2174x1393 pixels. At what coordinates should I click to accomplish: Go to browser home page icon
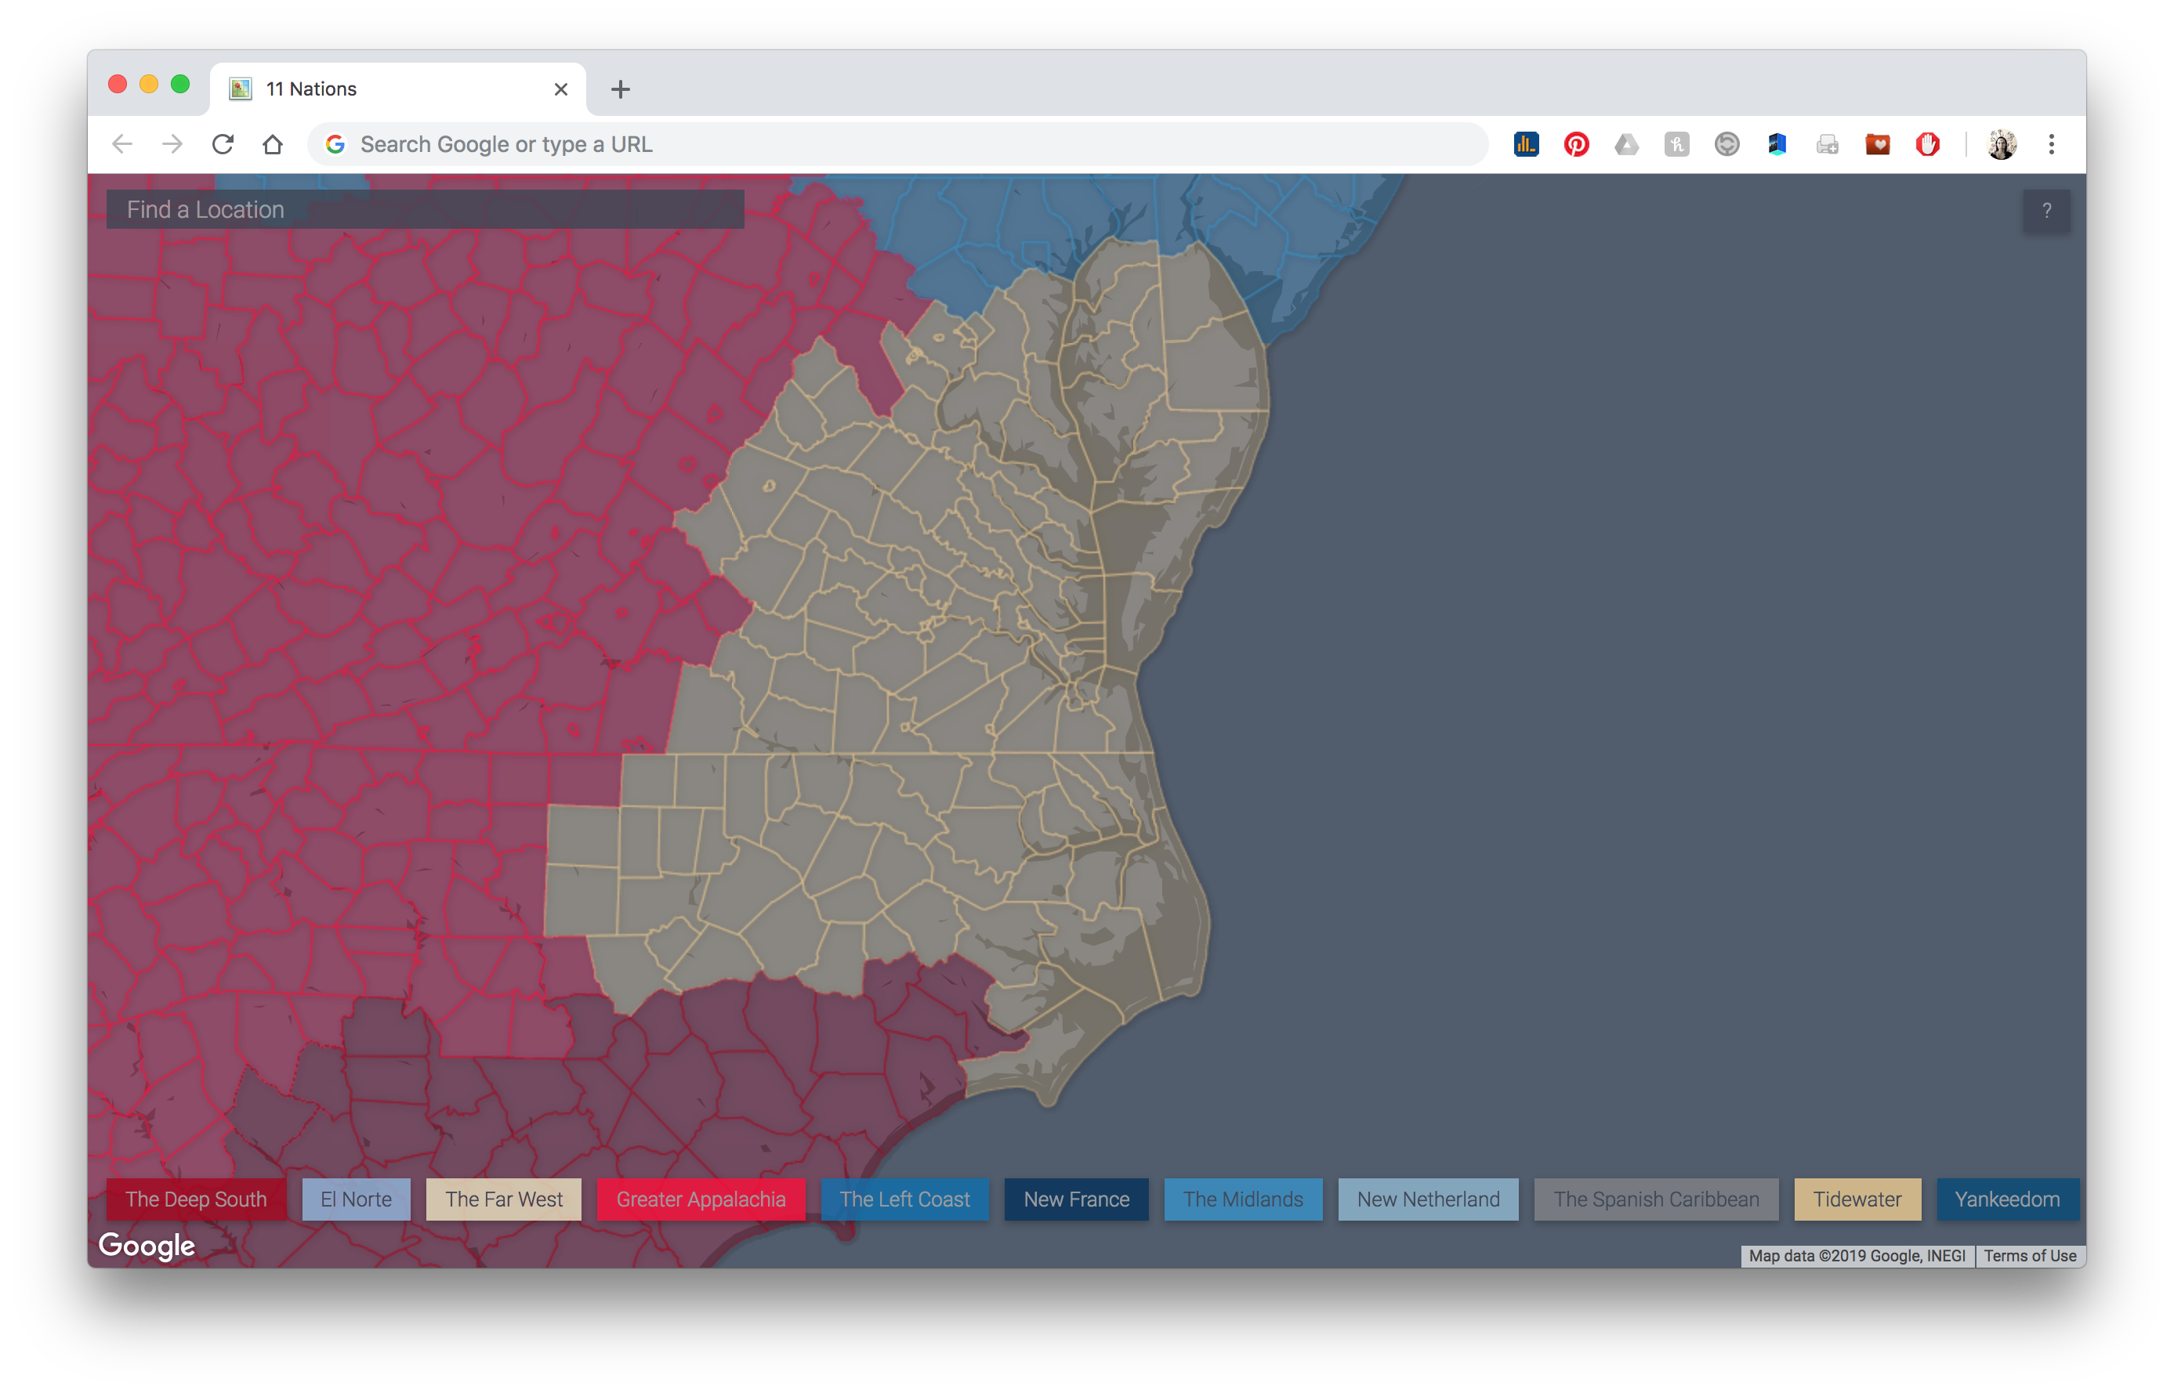click(x=272, y=145)
